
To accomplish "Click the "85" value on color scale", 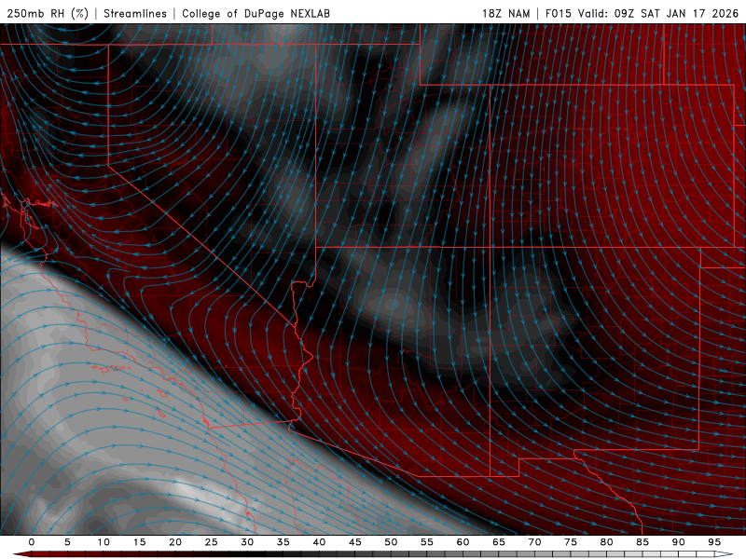I will click(x=642, y=542).
